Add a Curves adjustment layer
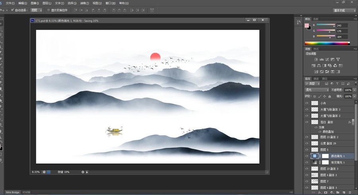The height and width of the screenshot is (195, 358). coord(327,59)
